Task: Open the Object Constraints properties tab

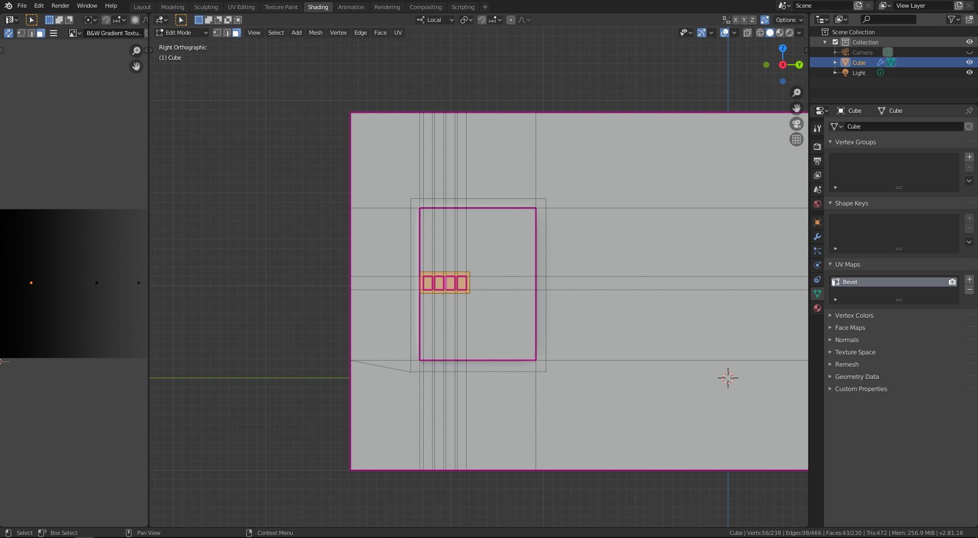Action: pos(817,279)
